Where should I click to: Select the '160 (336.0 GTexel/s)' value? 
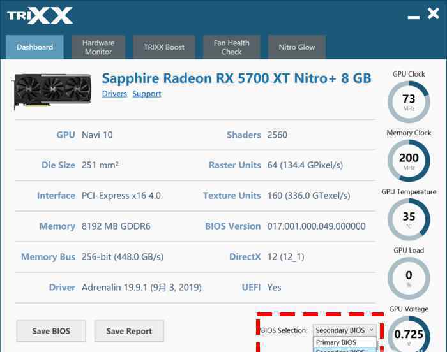(x=308, y=196)
